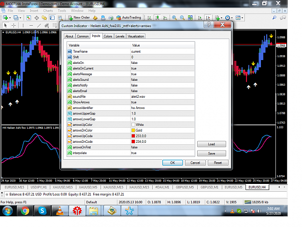Open the Data Window crosshair icon
This screenshot has height=227, width=302.
36,18
